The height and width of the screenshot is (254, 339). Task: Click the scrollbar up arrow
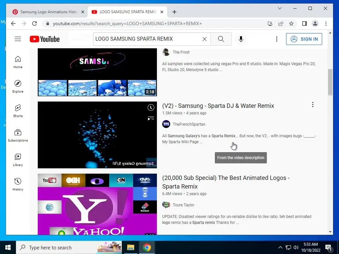pyautogui.click(x=330, y=33)
